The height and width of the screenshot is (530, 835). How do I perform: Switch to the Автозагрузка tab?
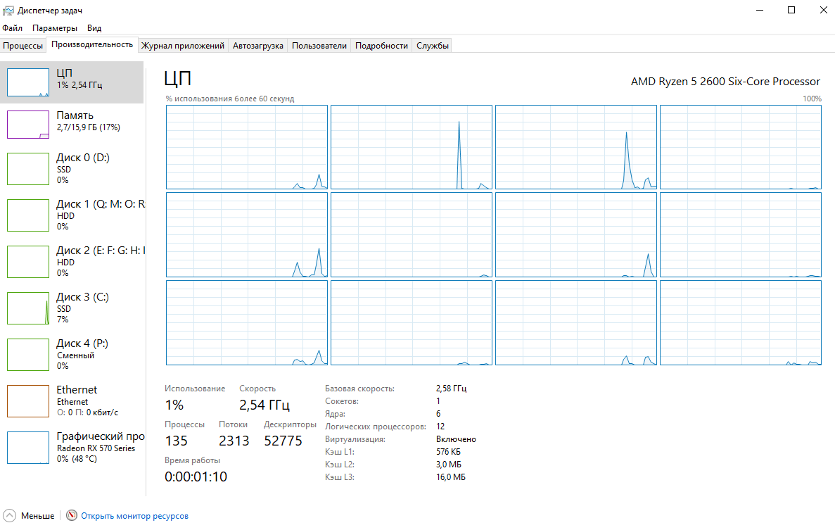pos(257,46)
